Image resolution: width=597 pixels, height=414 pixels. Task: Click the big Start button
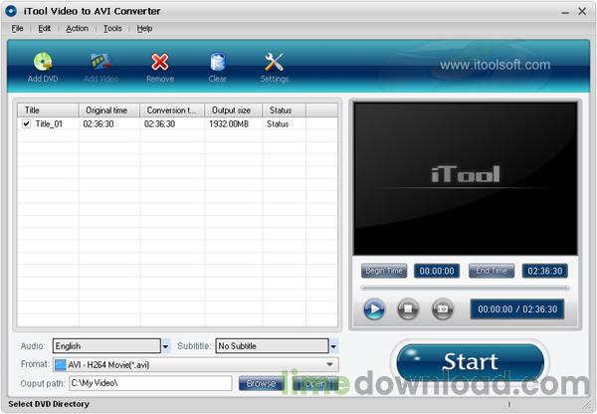pos(471,360)
